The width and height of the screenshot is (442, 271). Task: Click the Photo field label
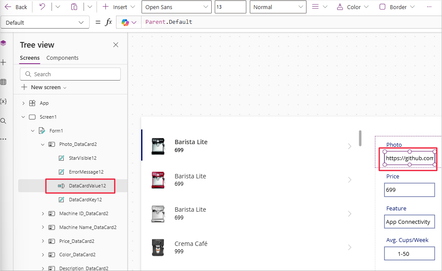(x=394, y=145)
